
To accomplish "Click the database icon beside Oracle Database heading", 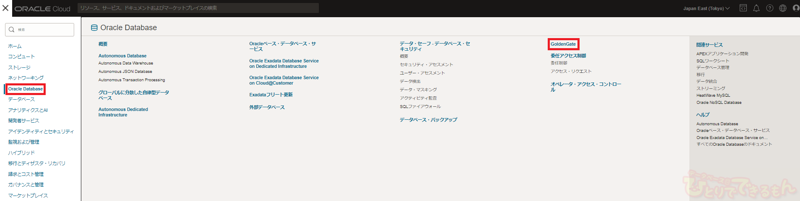I will click(x=94, y=28).
